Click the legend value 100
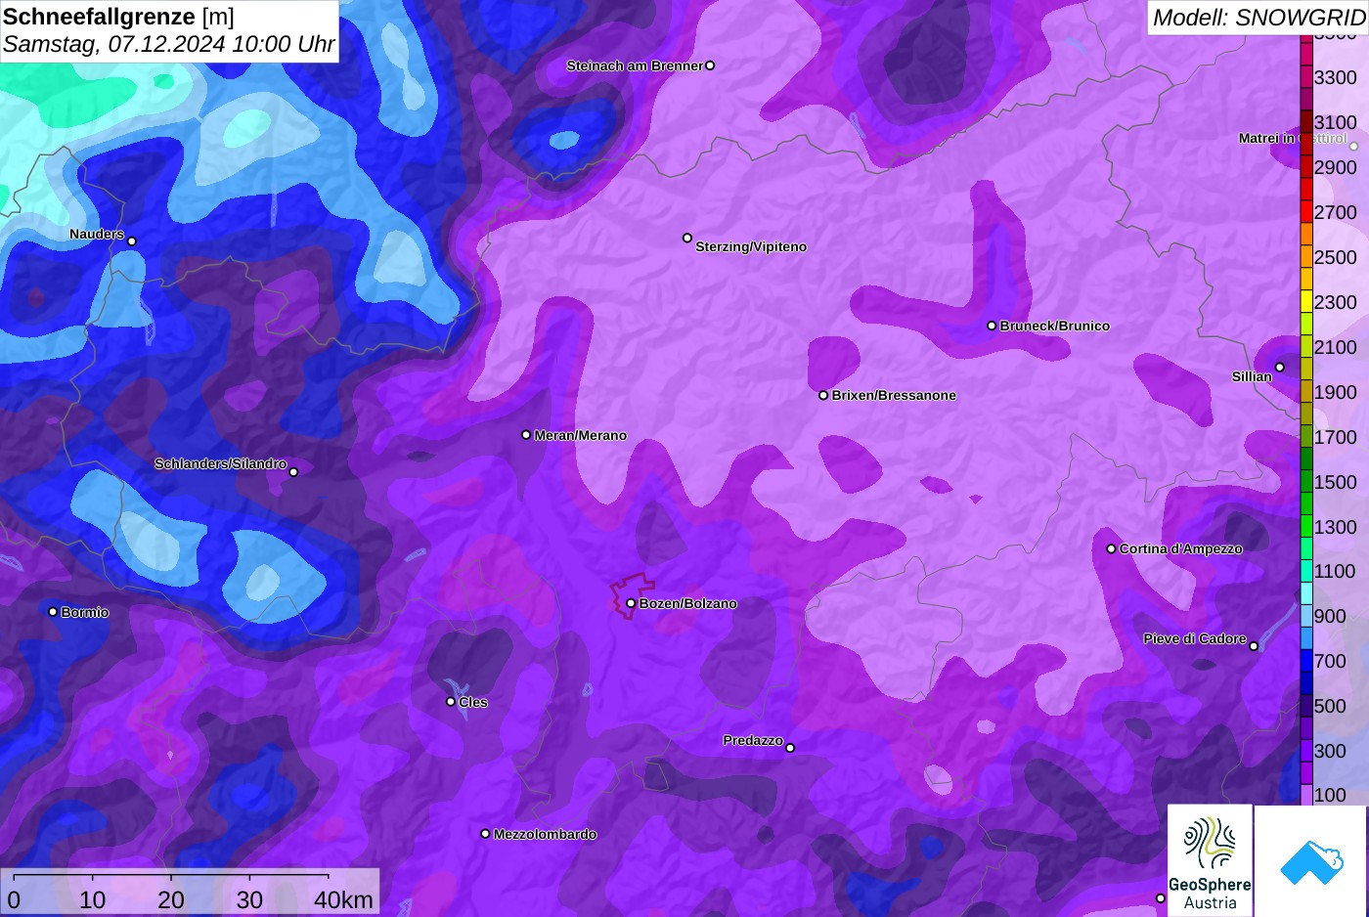This screenshot has height=917, width=1369. click(x=1330, y=795)
